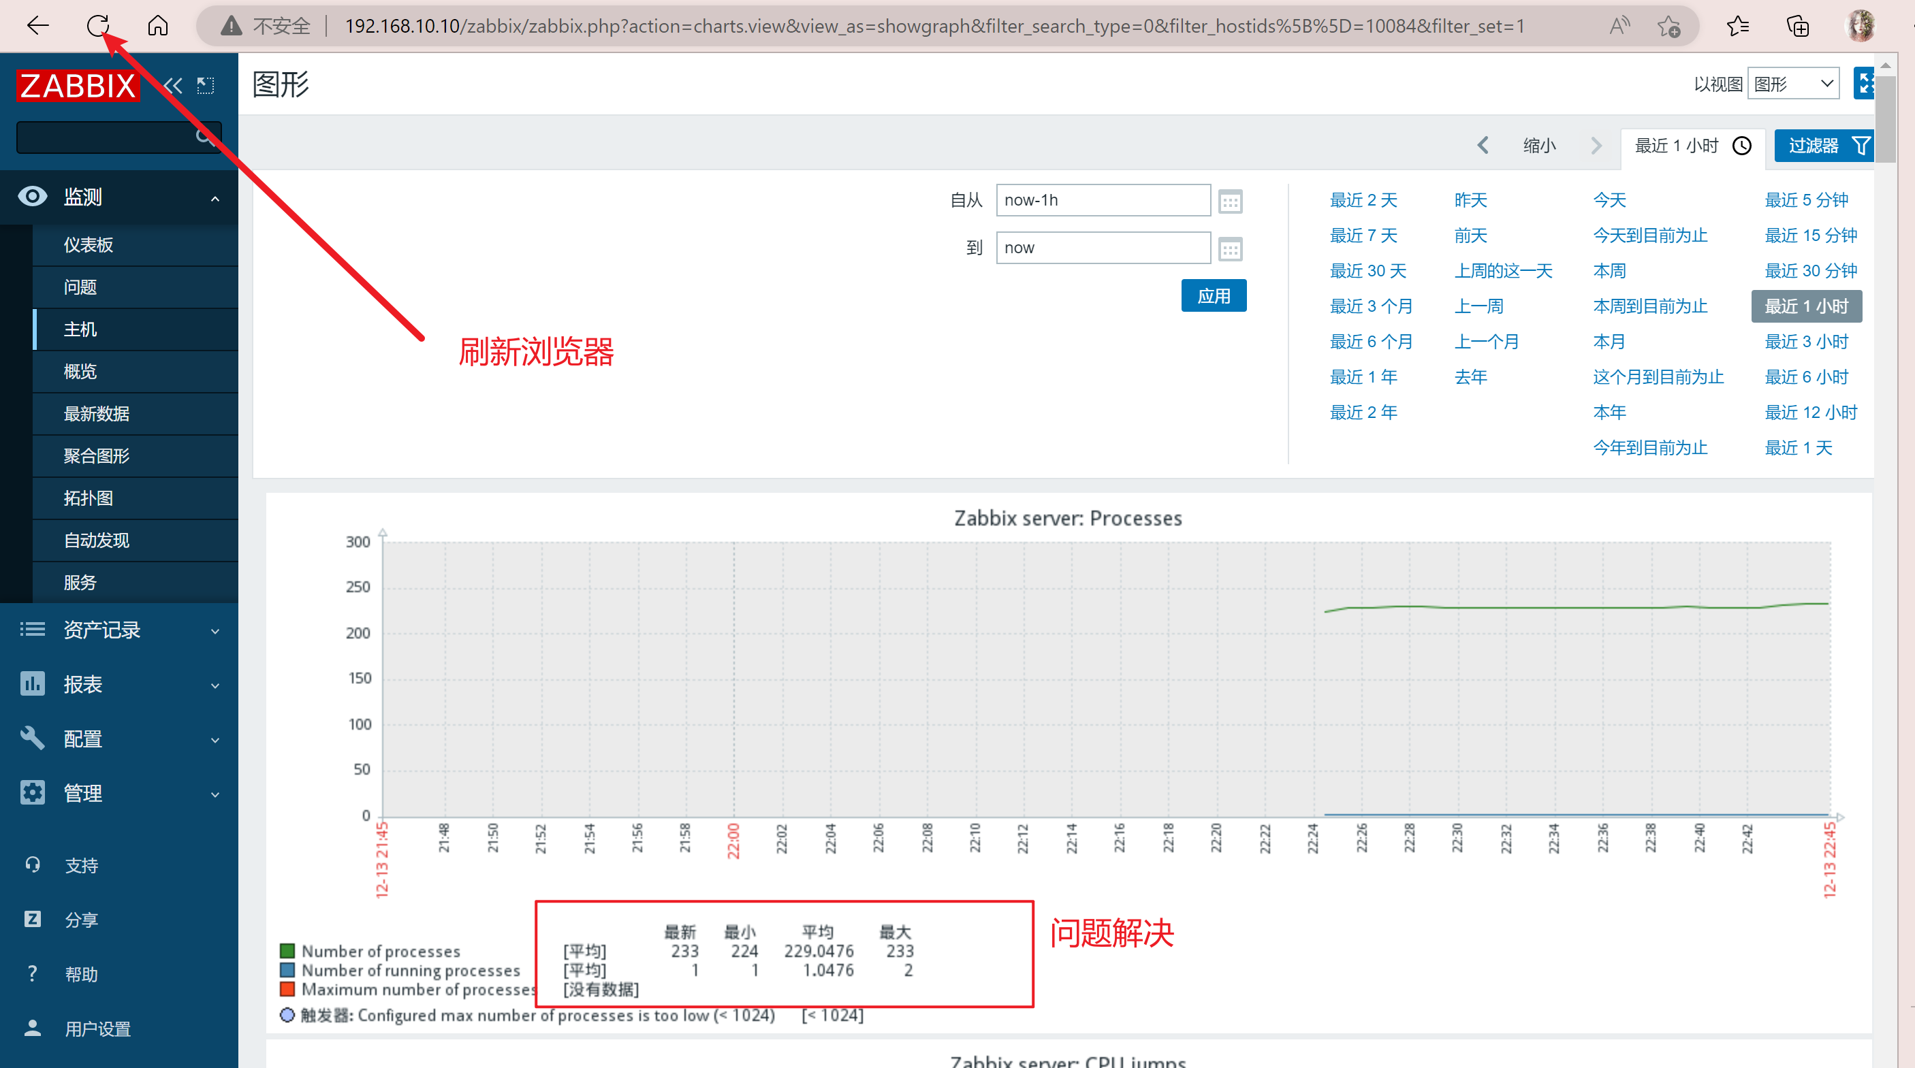Open the 以视图 view-as dropdown
Screen dimensions: 1915x1068
[1793, 83]
